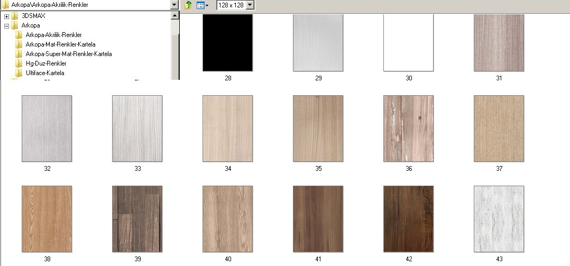
Task: Select rustic knotted wood thumbnail 36
Action: tap(409, 129)
